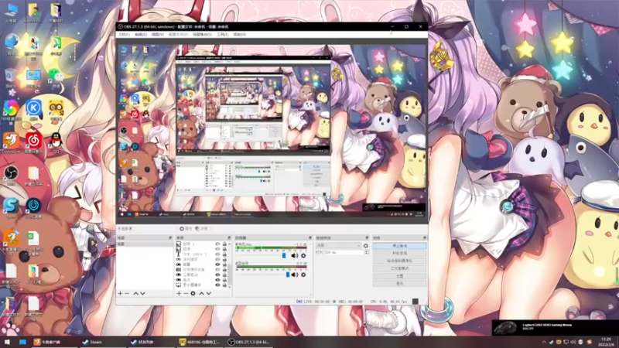Click the OBS preview canvas

(272, 131)
